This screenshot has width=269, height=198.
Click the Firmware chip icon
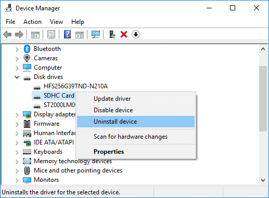tap(27, 124)
